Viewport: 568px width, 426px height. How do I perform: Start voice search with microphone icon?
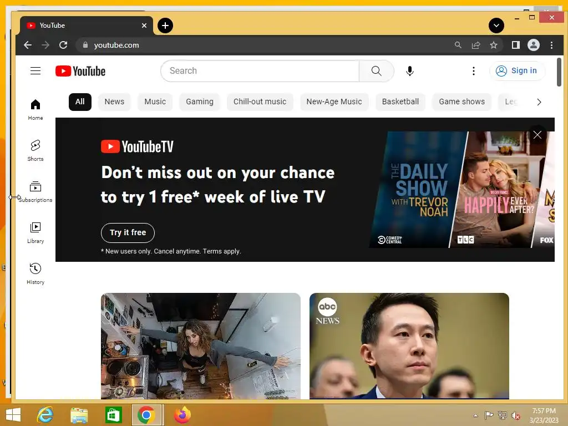pyautogui.click(x=410, y=70)
